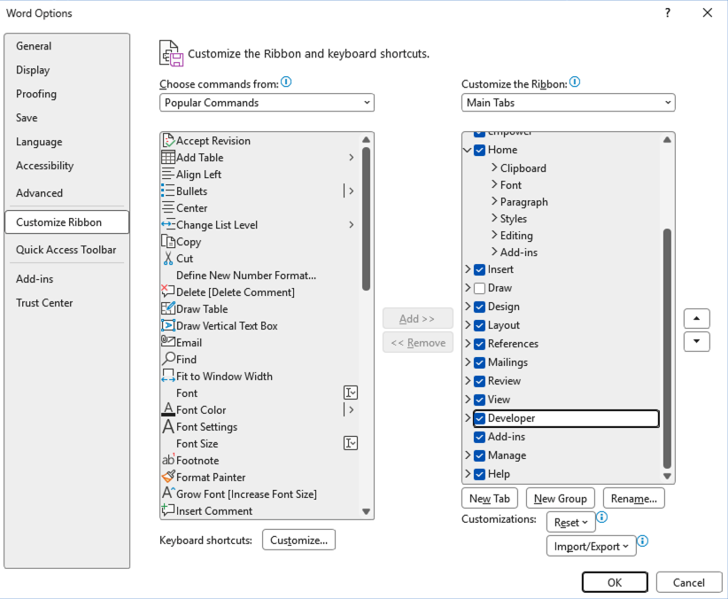The image size is (728, 599).
Task: Select the Cut scissors icon
Action: click(x=168, y=259)
